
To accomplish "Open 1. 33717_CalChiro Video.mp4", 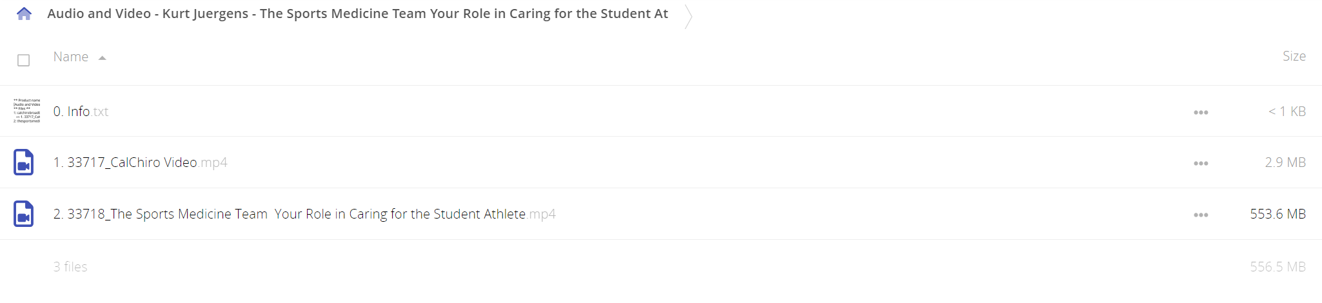I will [140, 162].
